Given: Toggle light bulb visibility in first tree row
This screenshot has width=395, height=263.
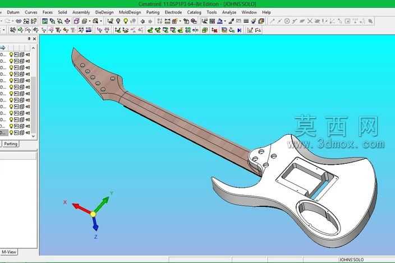Looking at the screenshot, I should 11,54.
